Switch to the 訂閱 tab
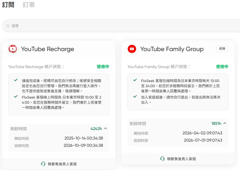The height and width of the screenshot is (170, 240). 8,5
